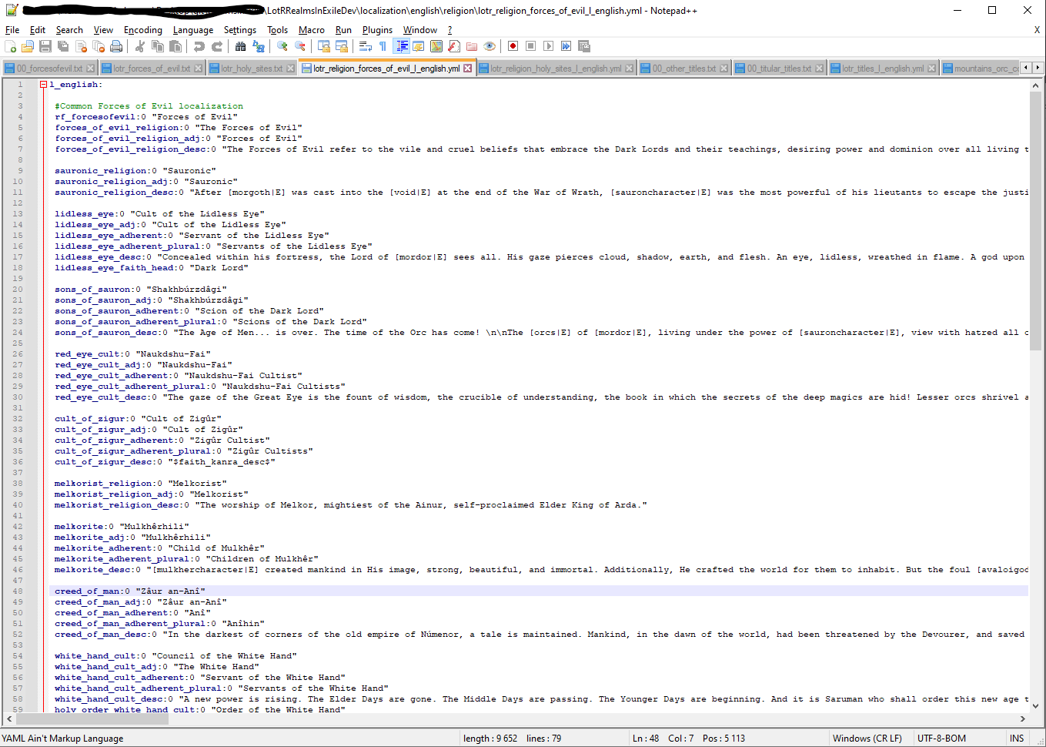Screen dimensions: 1046x747
Task: Switch to the 00_other_titles.txt tab
Action: point(683,69)
